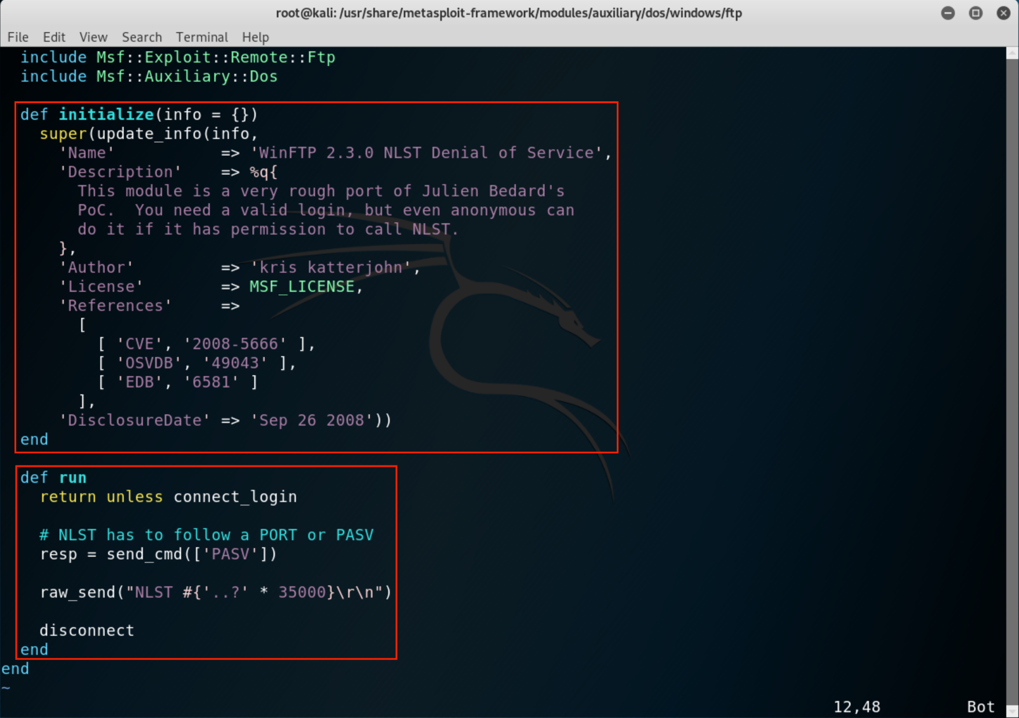Click the OSVDB '49043' value
The height and width of the screenshot is (718, 1019).
point(235,363)
